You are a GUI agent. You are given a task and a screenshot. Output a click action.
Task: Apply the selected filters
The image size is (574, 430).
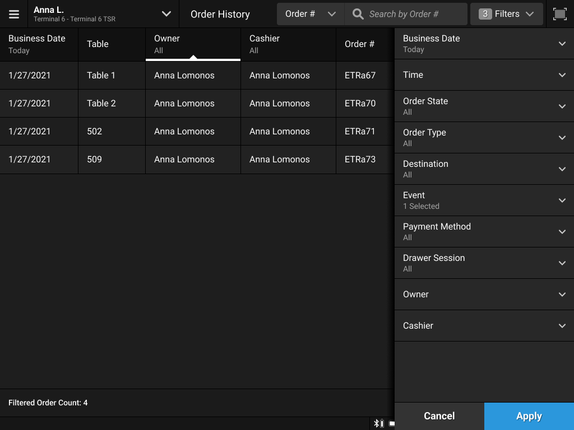529,416
